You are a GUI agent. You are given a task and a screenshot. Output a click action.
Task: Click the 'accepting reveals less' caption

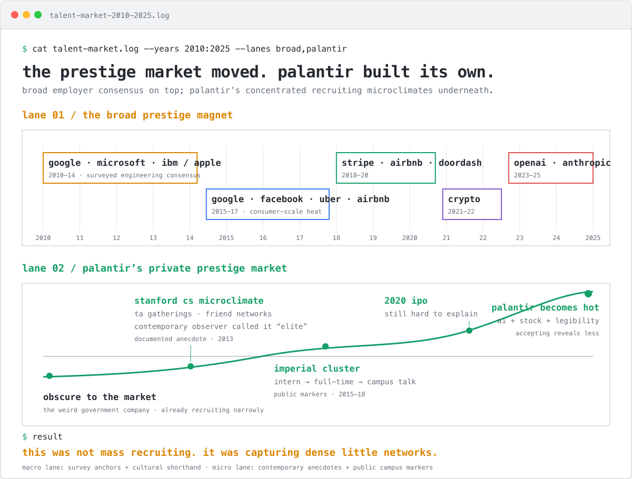(x=557, y=333)
